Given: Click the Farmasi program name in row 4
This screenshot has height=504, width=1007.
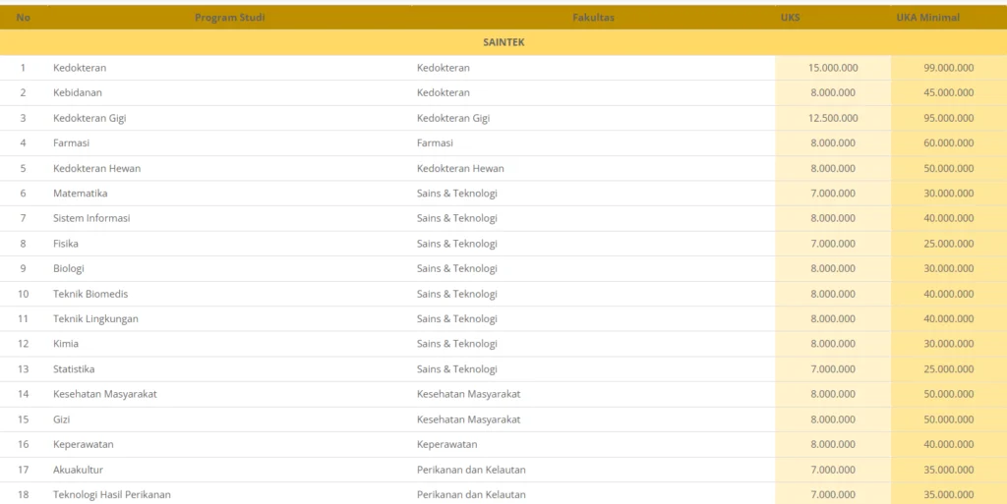Looking at the screenshot, I should coord(71,143).
